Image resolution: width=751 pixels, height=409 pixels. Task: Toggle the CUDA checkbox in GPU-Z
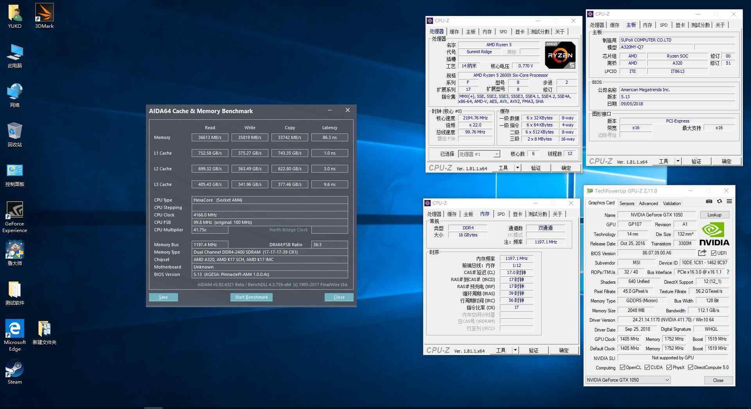point(647,368)
